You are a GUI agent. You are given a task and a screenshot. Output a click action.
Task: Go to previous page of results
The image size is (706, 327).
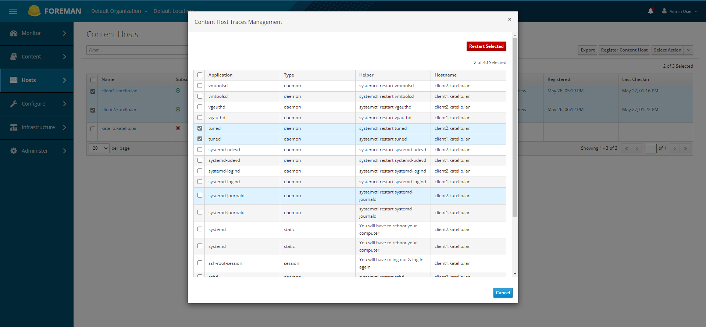pyautogui.click(x=637, y=148)
